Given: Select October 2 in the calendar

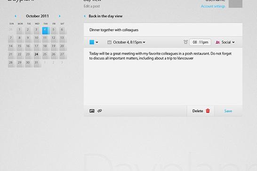Looking at the screenshot, I should tap(29, 31).
